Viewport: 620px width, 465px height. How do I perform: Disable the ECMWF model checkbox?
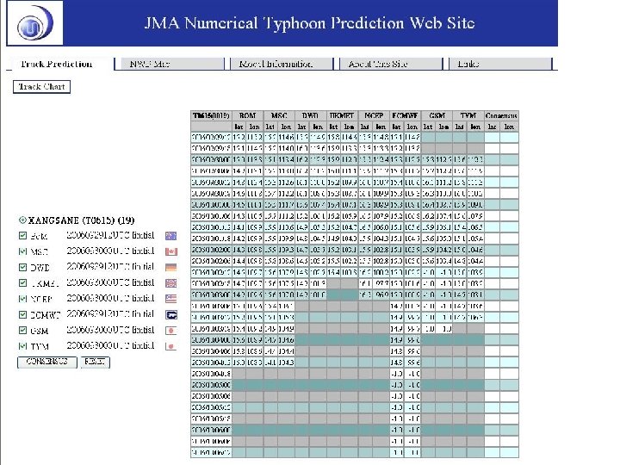click(x=22, y=315)
